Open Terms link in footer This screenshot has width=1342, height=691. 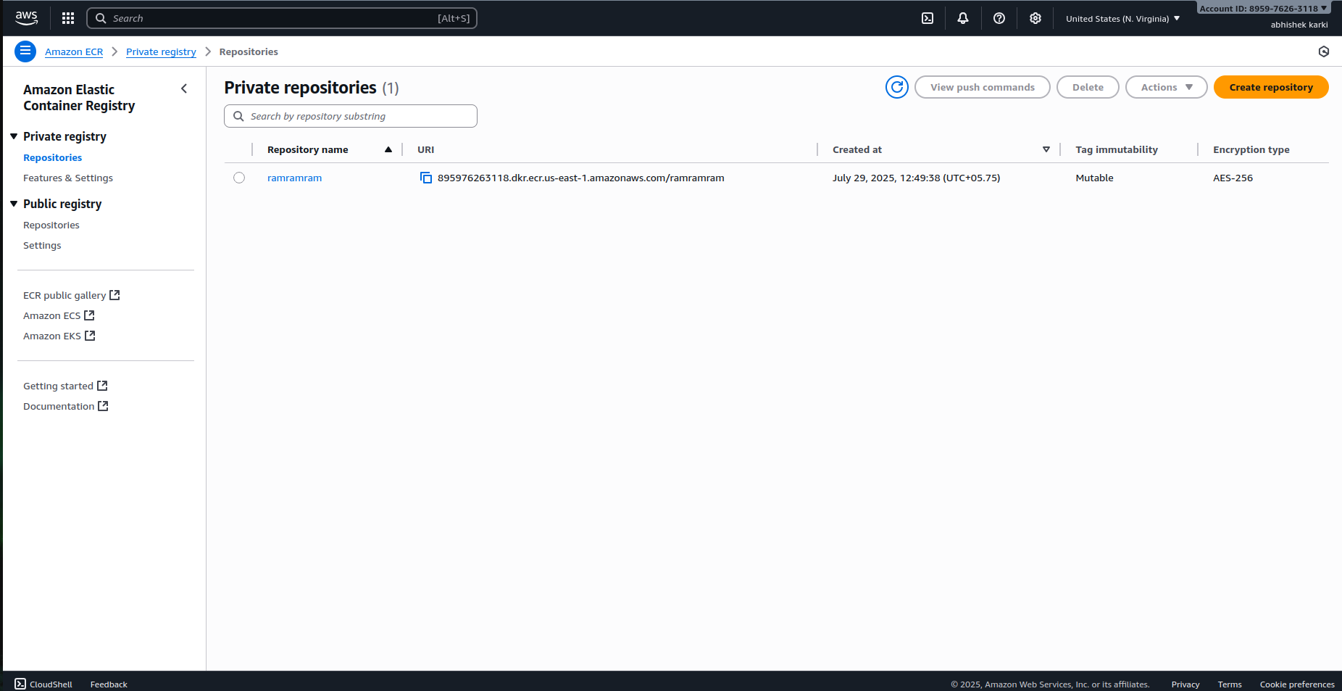click(1230, 684)
